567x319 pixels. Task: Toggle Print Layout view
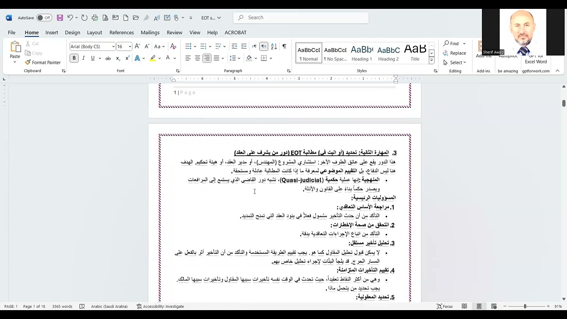(x=479, y=306)
